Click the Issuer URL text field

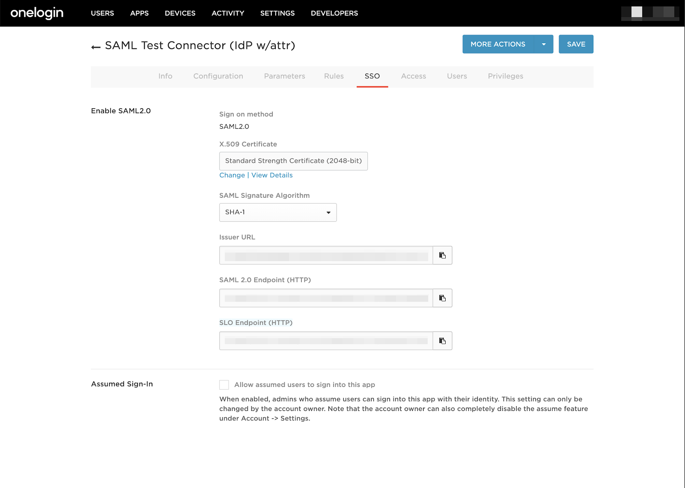coord(326,256)
